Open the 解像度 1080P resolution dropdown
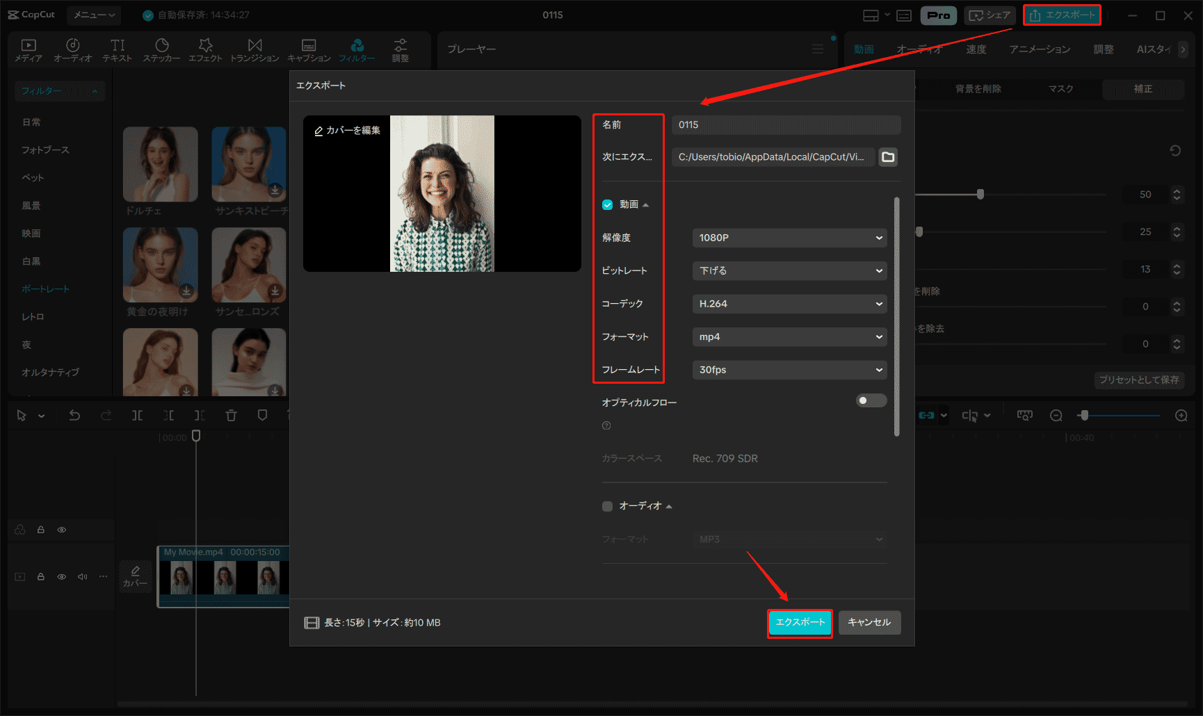The height and width of the screenshot is (716, 1203). pyautogui.click(x=789, y=238)
